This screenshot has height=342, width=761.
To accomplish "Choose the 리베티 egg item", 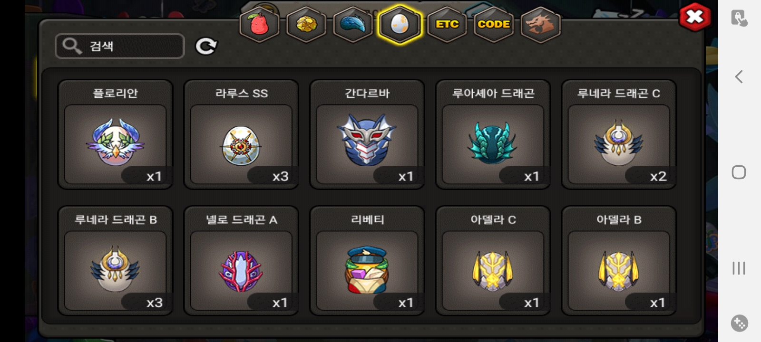I will [367, 261].
